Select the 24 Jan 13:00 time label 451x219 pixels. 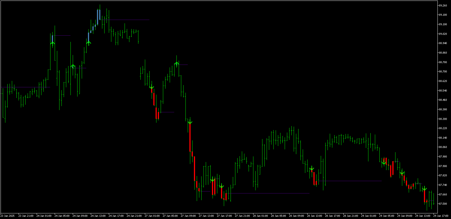98,216
